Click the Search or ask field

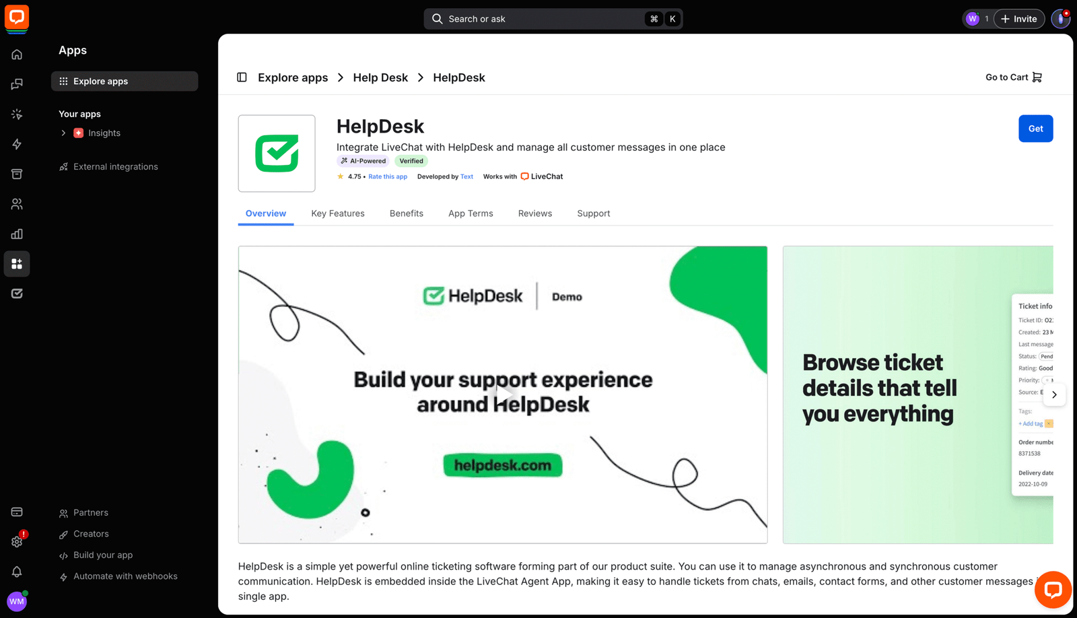553,19
